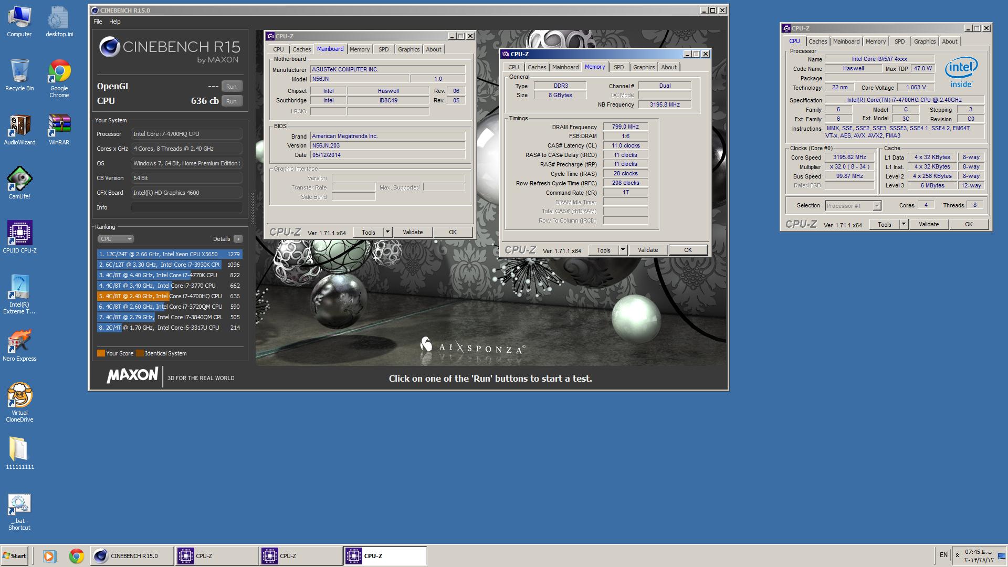Show hidden icons arrow in the system tray

(x=957, y=555)
